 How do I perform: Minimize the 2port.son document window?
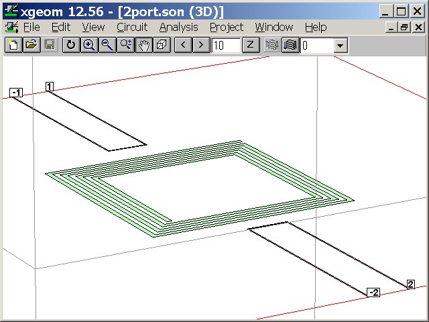(x=391, y=27)
